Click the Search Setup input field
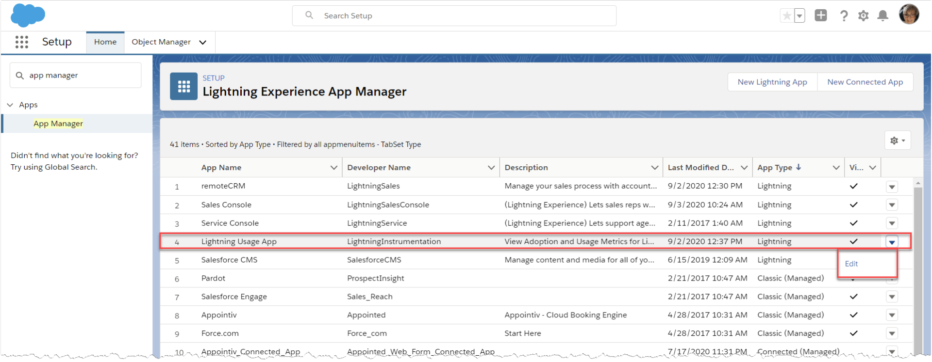The image size is (932, 362). point(454,16)
